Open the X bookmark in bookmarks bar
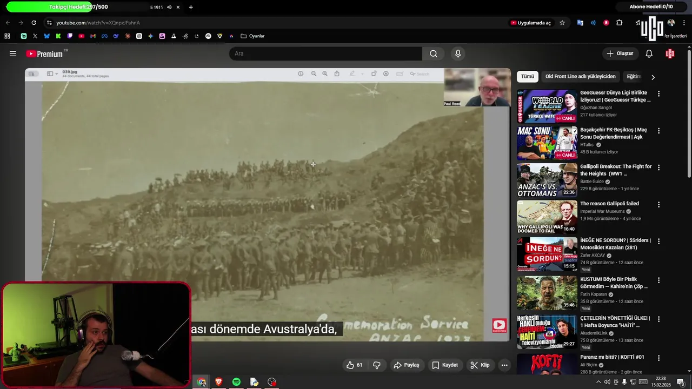The image size is (692, 389). [35, 36]
